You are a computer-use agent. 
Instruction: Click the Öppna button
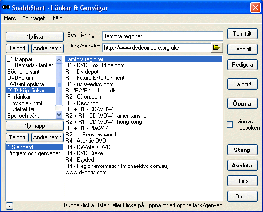[x=242, y=104]
